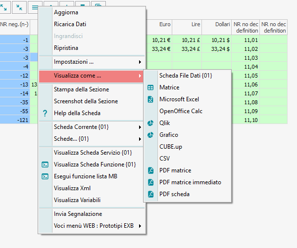Screen dimensions: 297x248
Task: Click the expand section arrows icon
Action: click(4, 7)
